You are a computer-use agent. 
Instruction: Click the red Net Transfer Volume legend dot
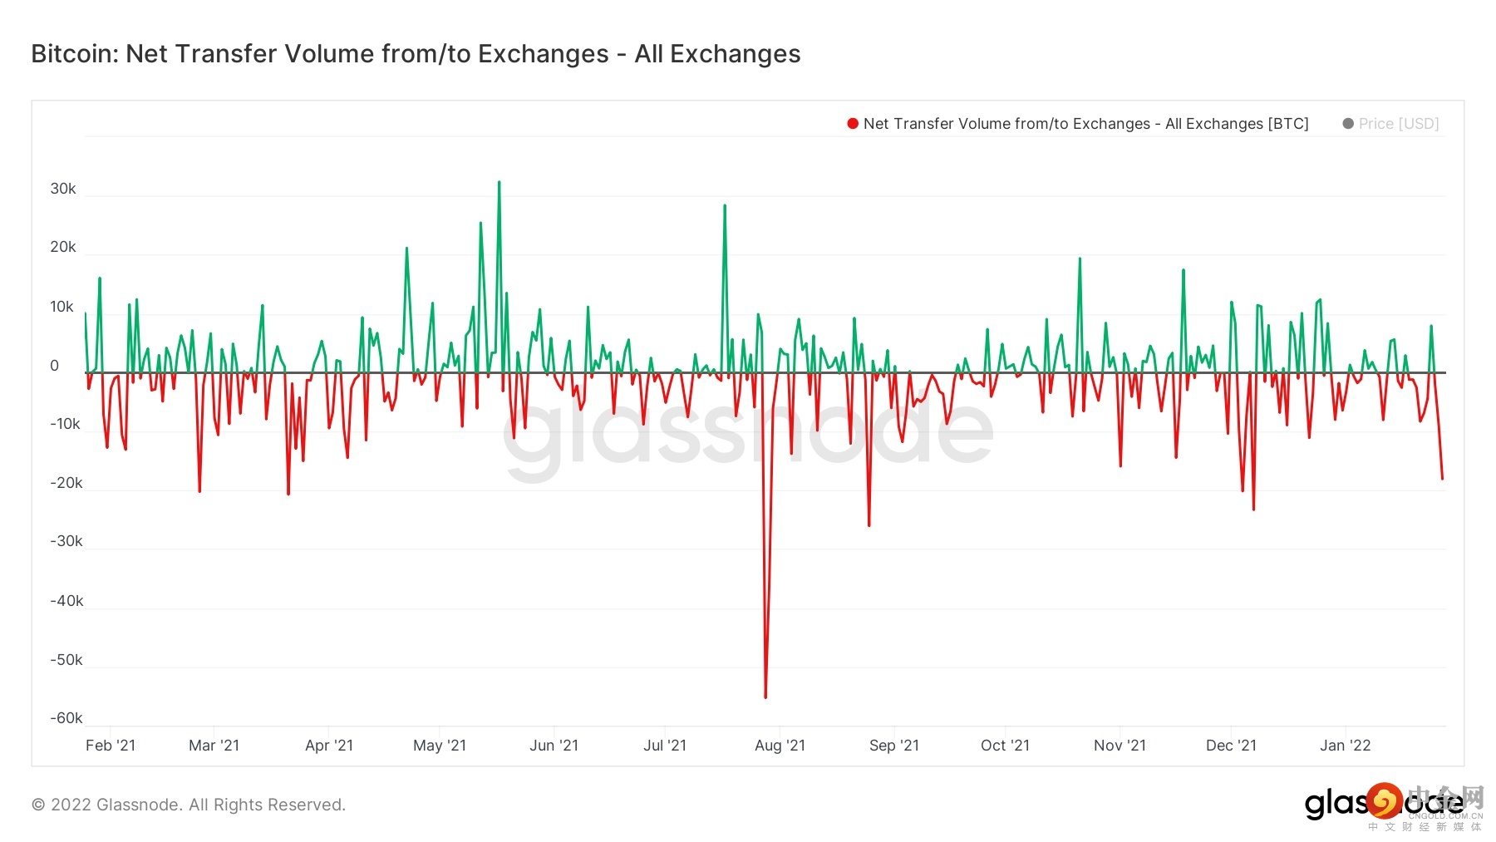coord(852,124)
